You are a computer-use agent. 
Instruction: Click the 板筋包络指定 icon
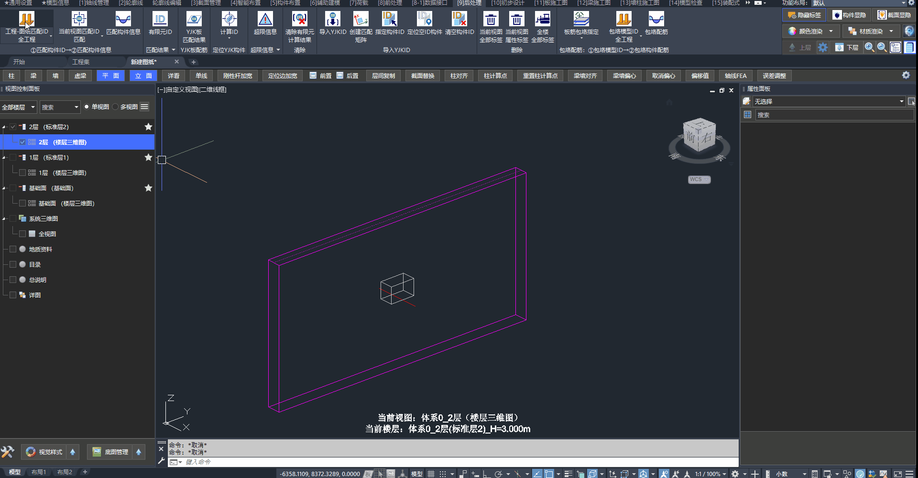coord(581,20)
